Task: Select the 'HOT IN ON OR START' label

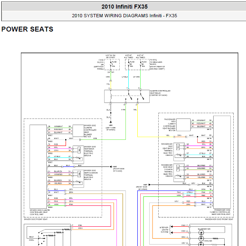Action: [x=110, y=57]
